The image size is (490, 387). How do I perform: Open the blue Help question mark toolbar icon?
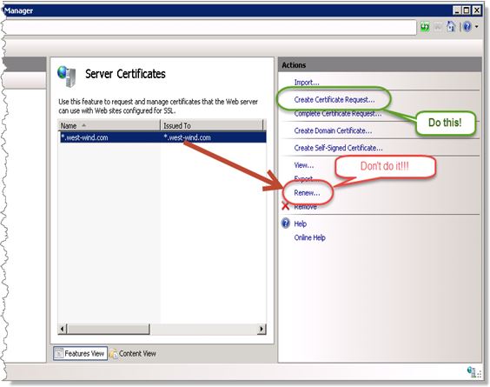tap(467, 27)
